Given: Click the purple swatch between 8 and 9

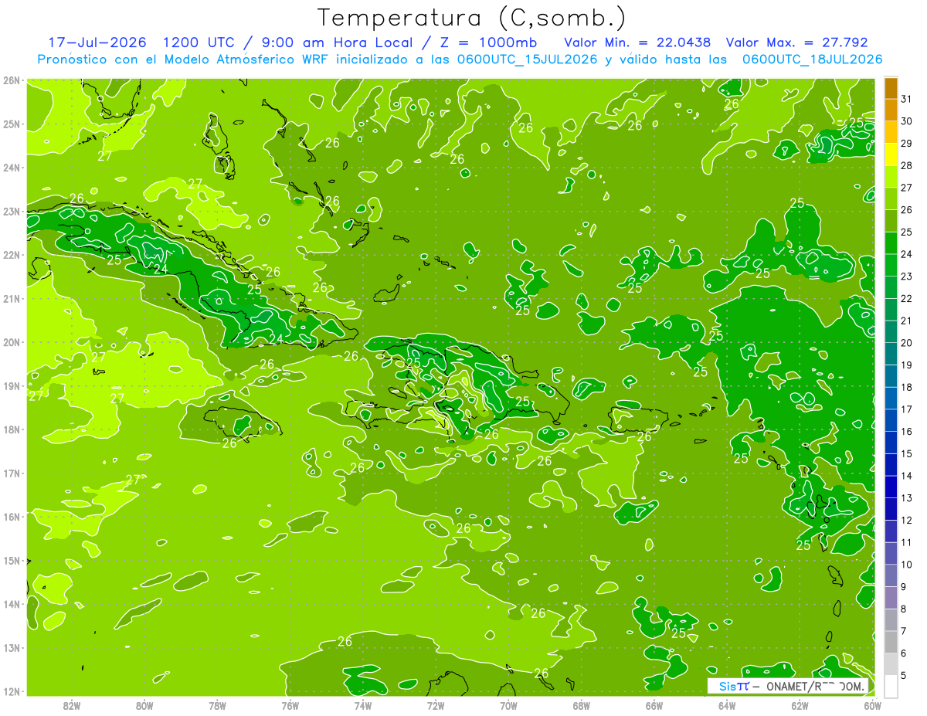Looking at the screenshot, I should coord(891,598).
